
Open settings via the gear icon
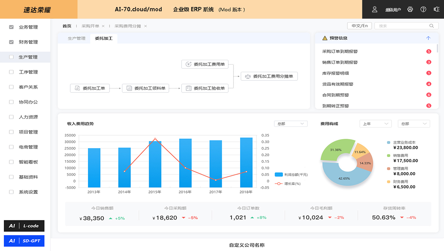pyautogui.click(x=410, y=9)
